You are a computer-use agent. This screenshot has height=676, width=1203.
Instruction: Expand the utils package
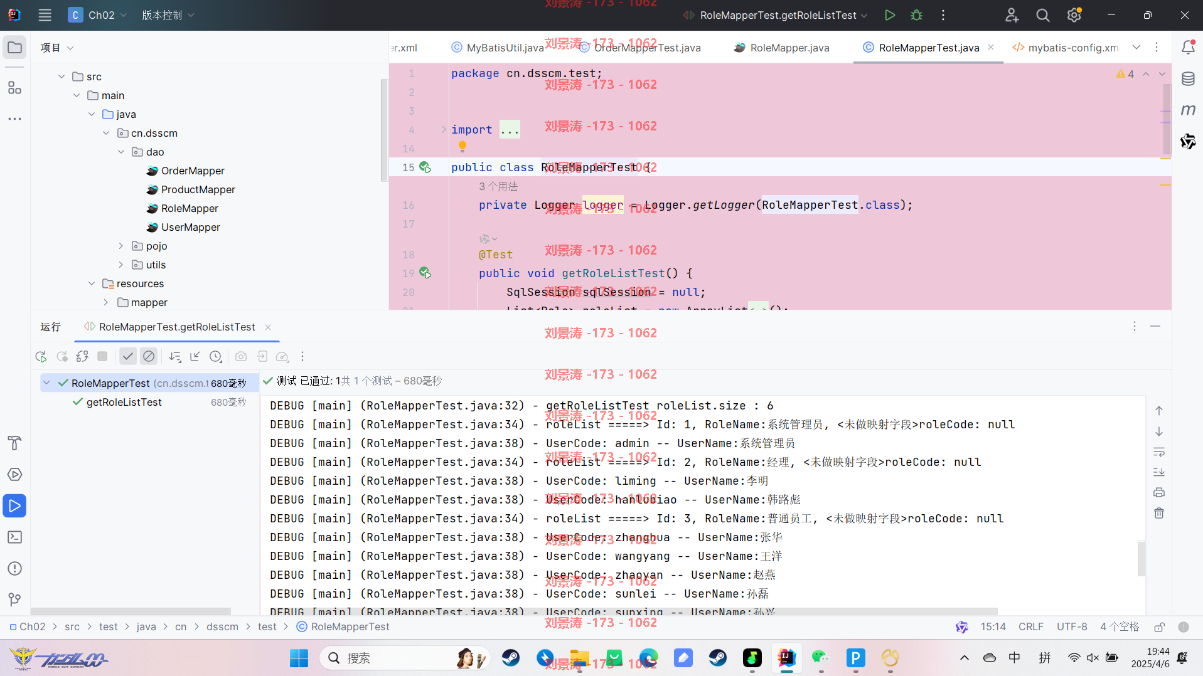121,265
